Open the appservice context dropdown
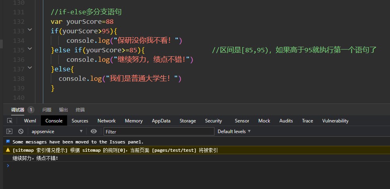390x189 pixels. click(57, 132)
